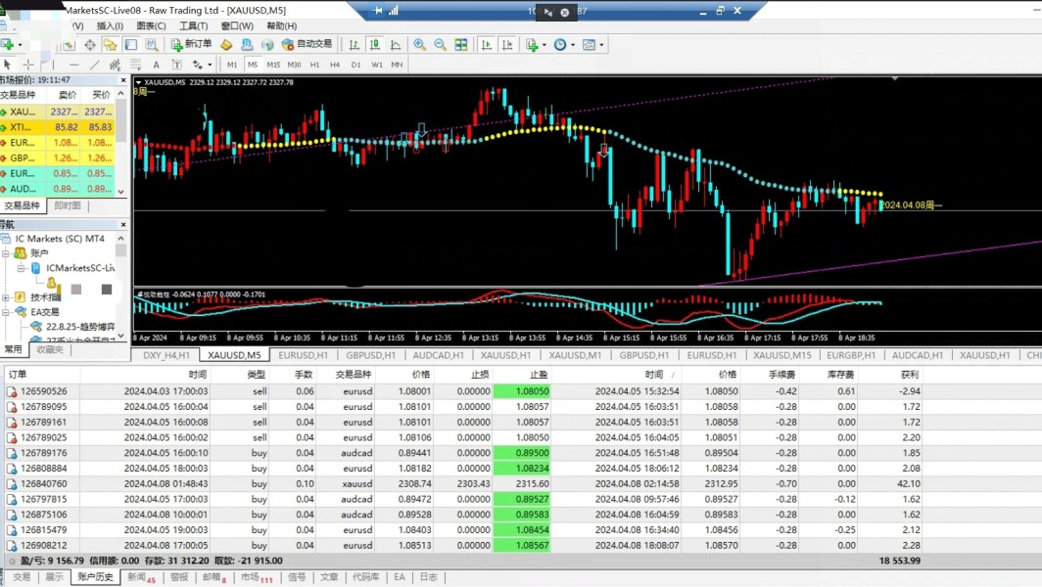
Task: Switch to bar chart type icon
Action: tap(354, 44)
